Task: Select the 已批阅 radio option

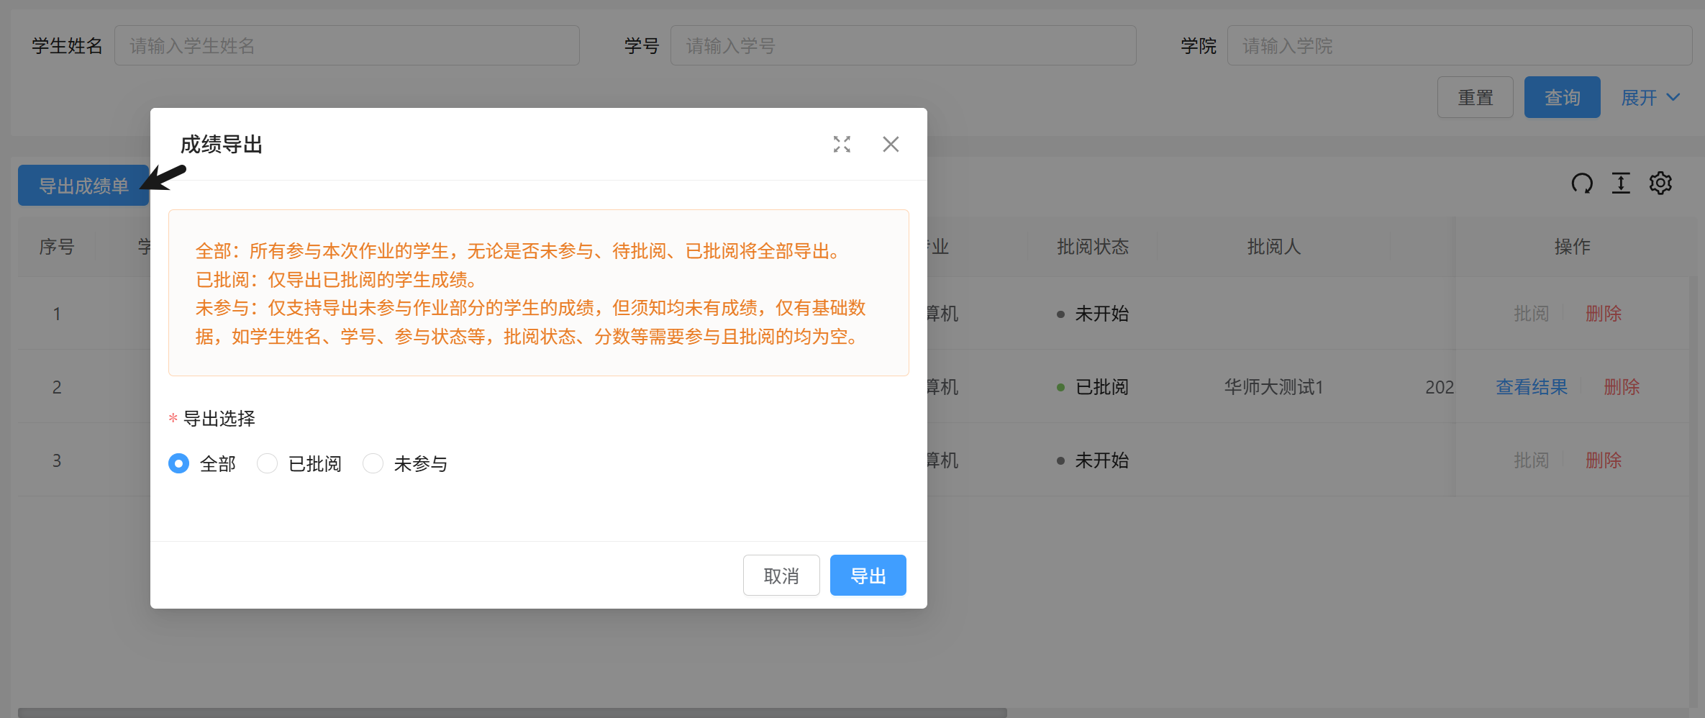Action: pyautogui.click(x=268, y=464)
